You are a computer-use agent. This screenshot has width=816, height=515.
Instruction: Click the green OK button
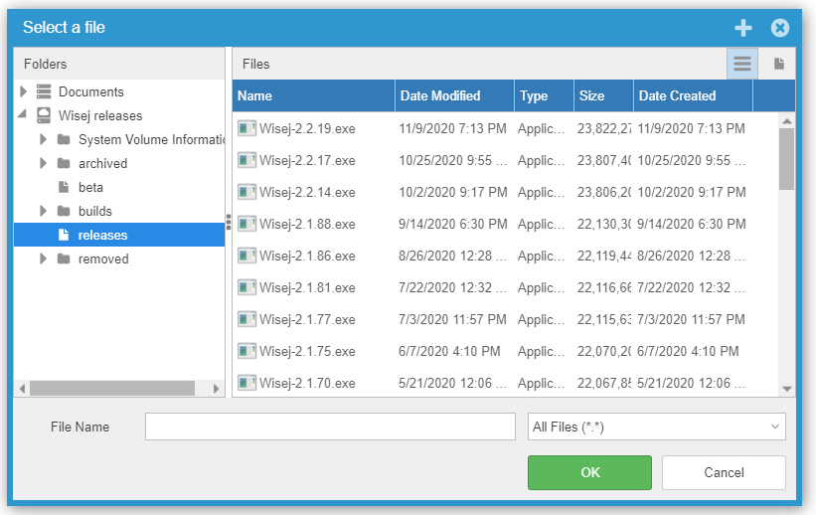click(x=589, y=472)
